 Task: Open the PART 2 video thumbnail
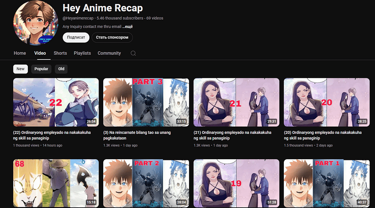click(x=146, y=183)
